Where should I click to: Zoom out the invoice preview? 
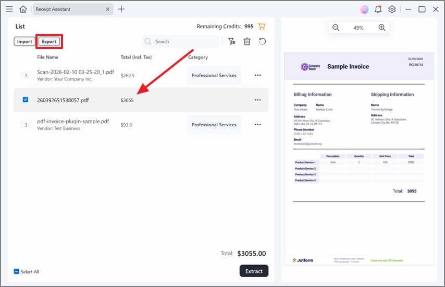336,28
